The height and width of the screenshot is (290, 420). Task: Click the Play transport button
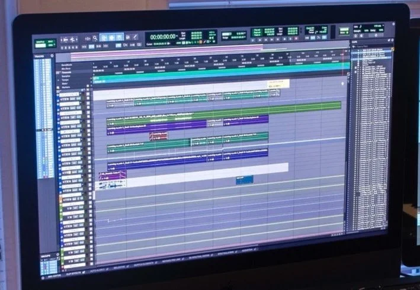click(x=290, y=39)
